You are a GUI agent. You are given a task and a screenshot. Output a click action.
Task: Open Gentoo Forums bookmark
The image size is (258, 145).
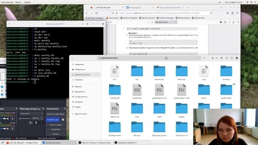click(147, 18)
